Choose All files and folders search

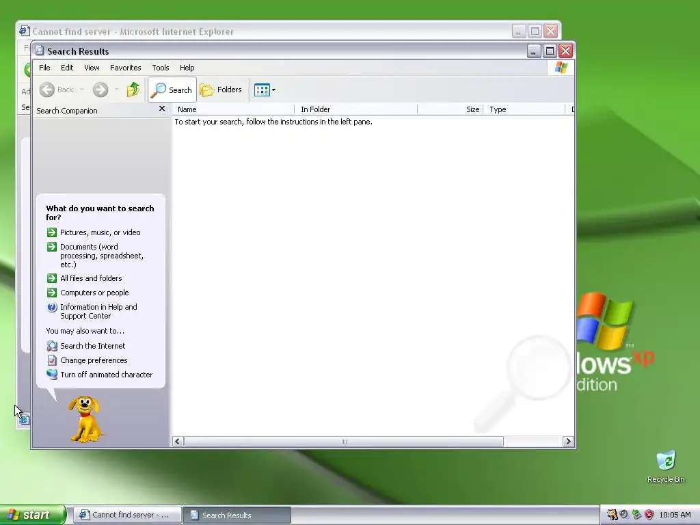(x=91, y=278)
